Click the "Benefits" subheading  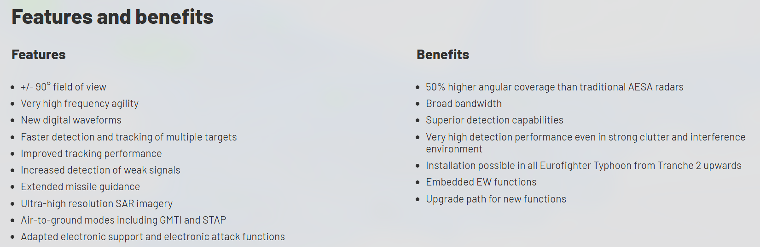(x=442, y=55)
